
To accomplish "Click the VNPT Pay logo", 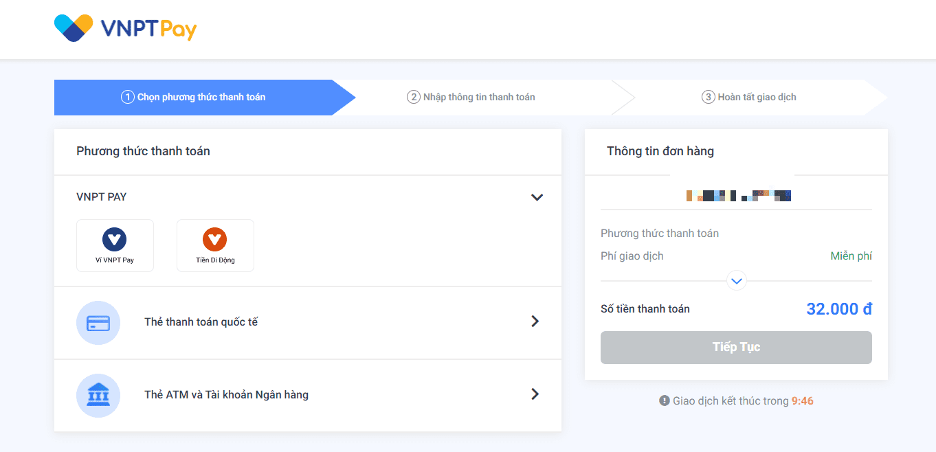I will coord(125,28).
